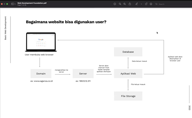Image resolution: width=192 pixels, height=118 pixels.
Task: Click the search magnifier icon
Action: coord(156,4)
